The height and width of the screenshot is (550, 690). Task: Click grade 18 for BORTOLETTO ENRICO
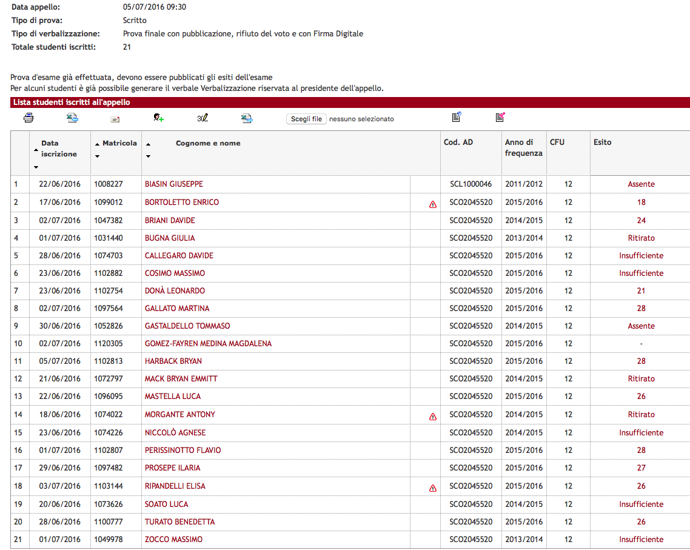coord(641,202)
